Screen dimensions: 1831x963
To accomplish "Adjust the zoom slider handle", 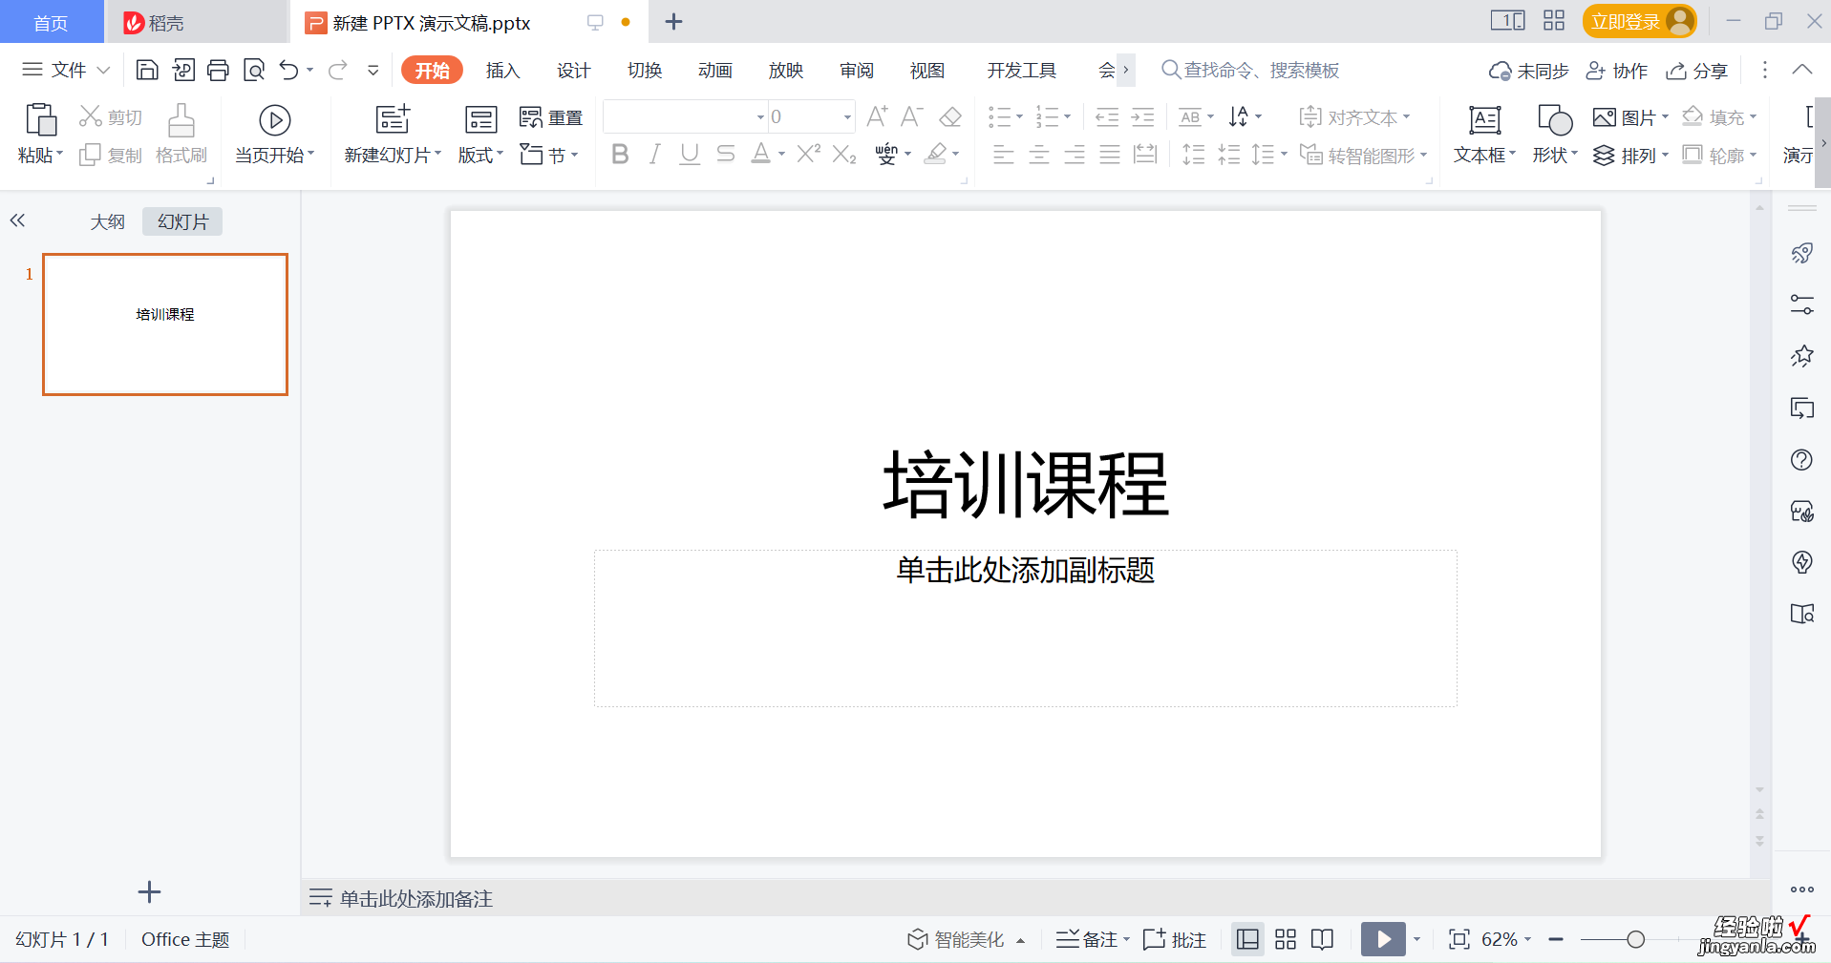I will pyautogui.click(x=1635, y=940).
